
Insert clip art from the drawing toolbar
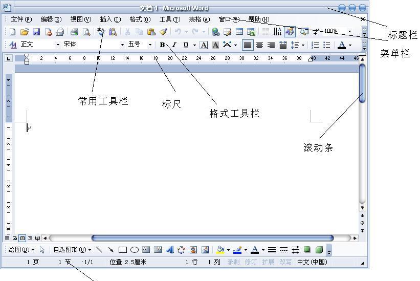point(193,250)
